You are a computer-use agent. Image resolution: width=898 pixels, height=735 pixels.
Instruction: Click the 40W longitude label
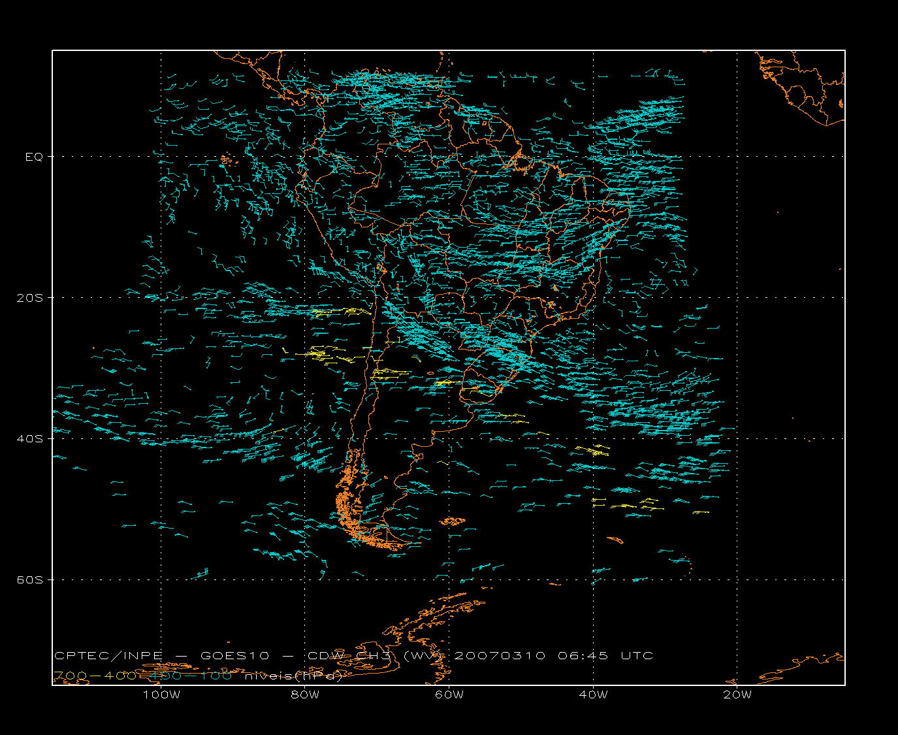coord(593,694)
